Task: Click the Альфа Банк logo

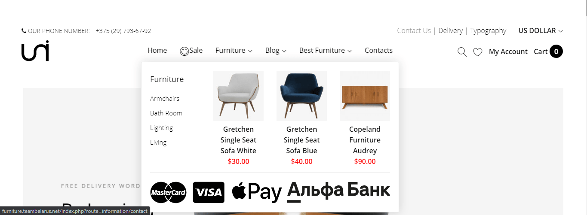Action: coord(339,191)
